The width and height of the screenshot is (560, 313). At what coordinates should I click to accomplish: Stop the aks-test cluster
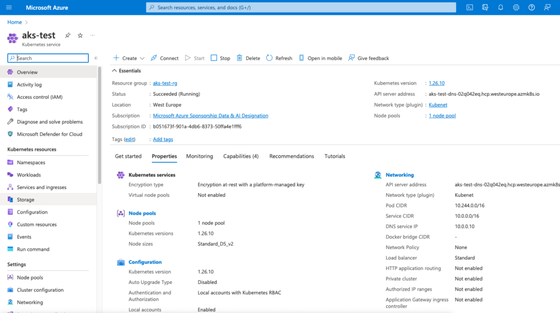coord(220,58)
